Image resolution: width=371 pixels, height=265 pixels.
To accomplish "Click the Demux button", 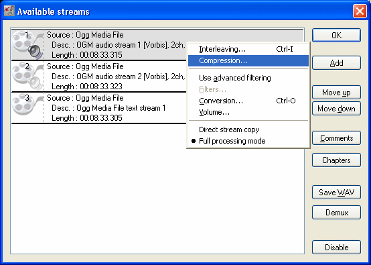I will [x=336, y=213].
